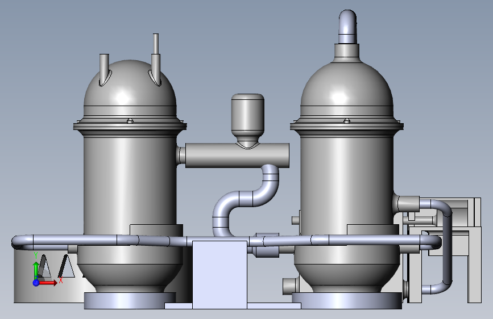The image size is (493, 319).
Task: Select the dome head of the left vessel
Action: click(130, 84)
